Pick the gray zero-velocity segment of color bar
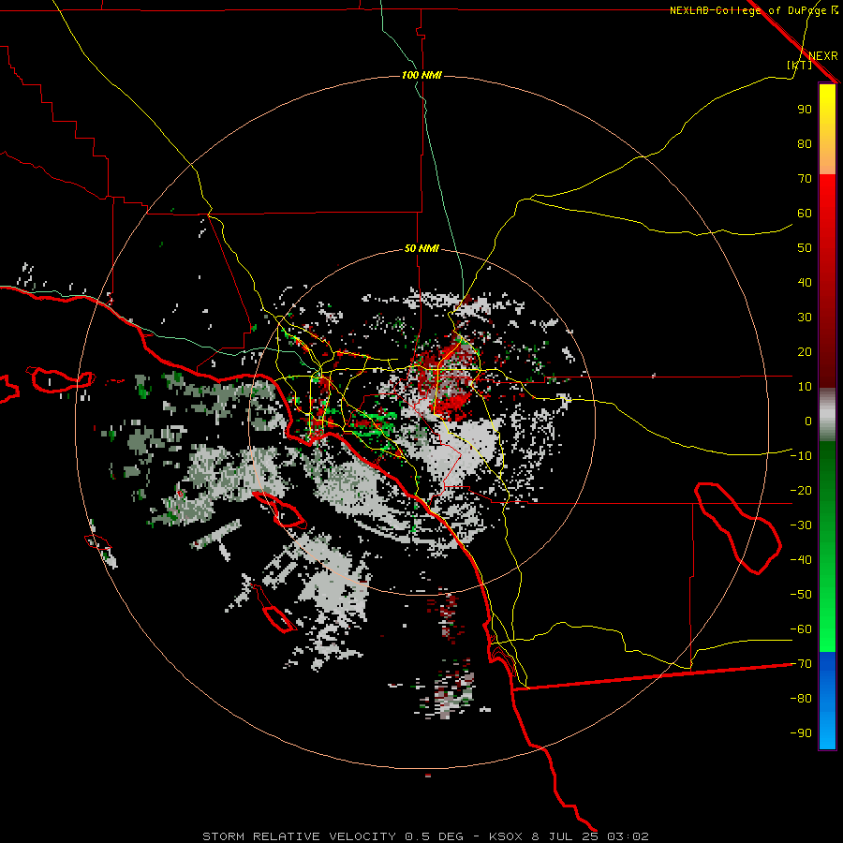Image resolution: width=843 pixels, height=843 pixels. [827, 415]
